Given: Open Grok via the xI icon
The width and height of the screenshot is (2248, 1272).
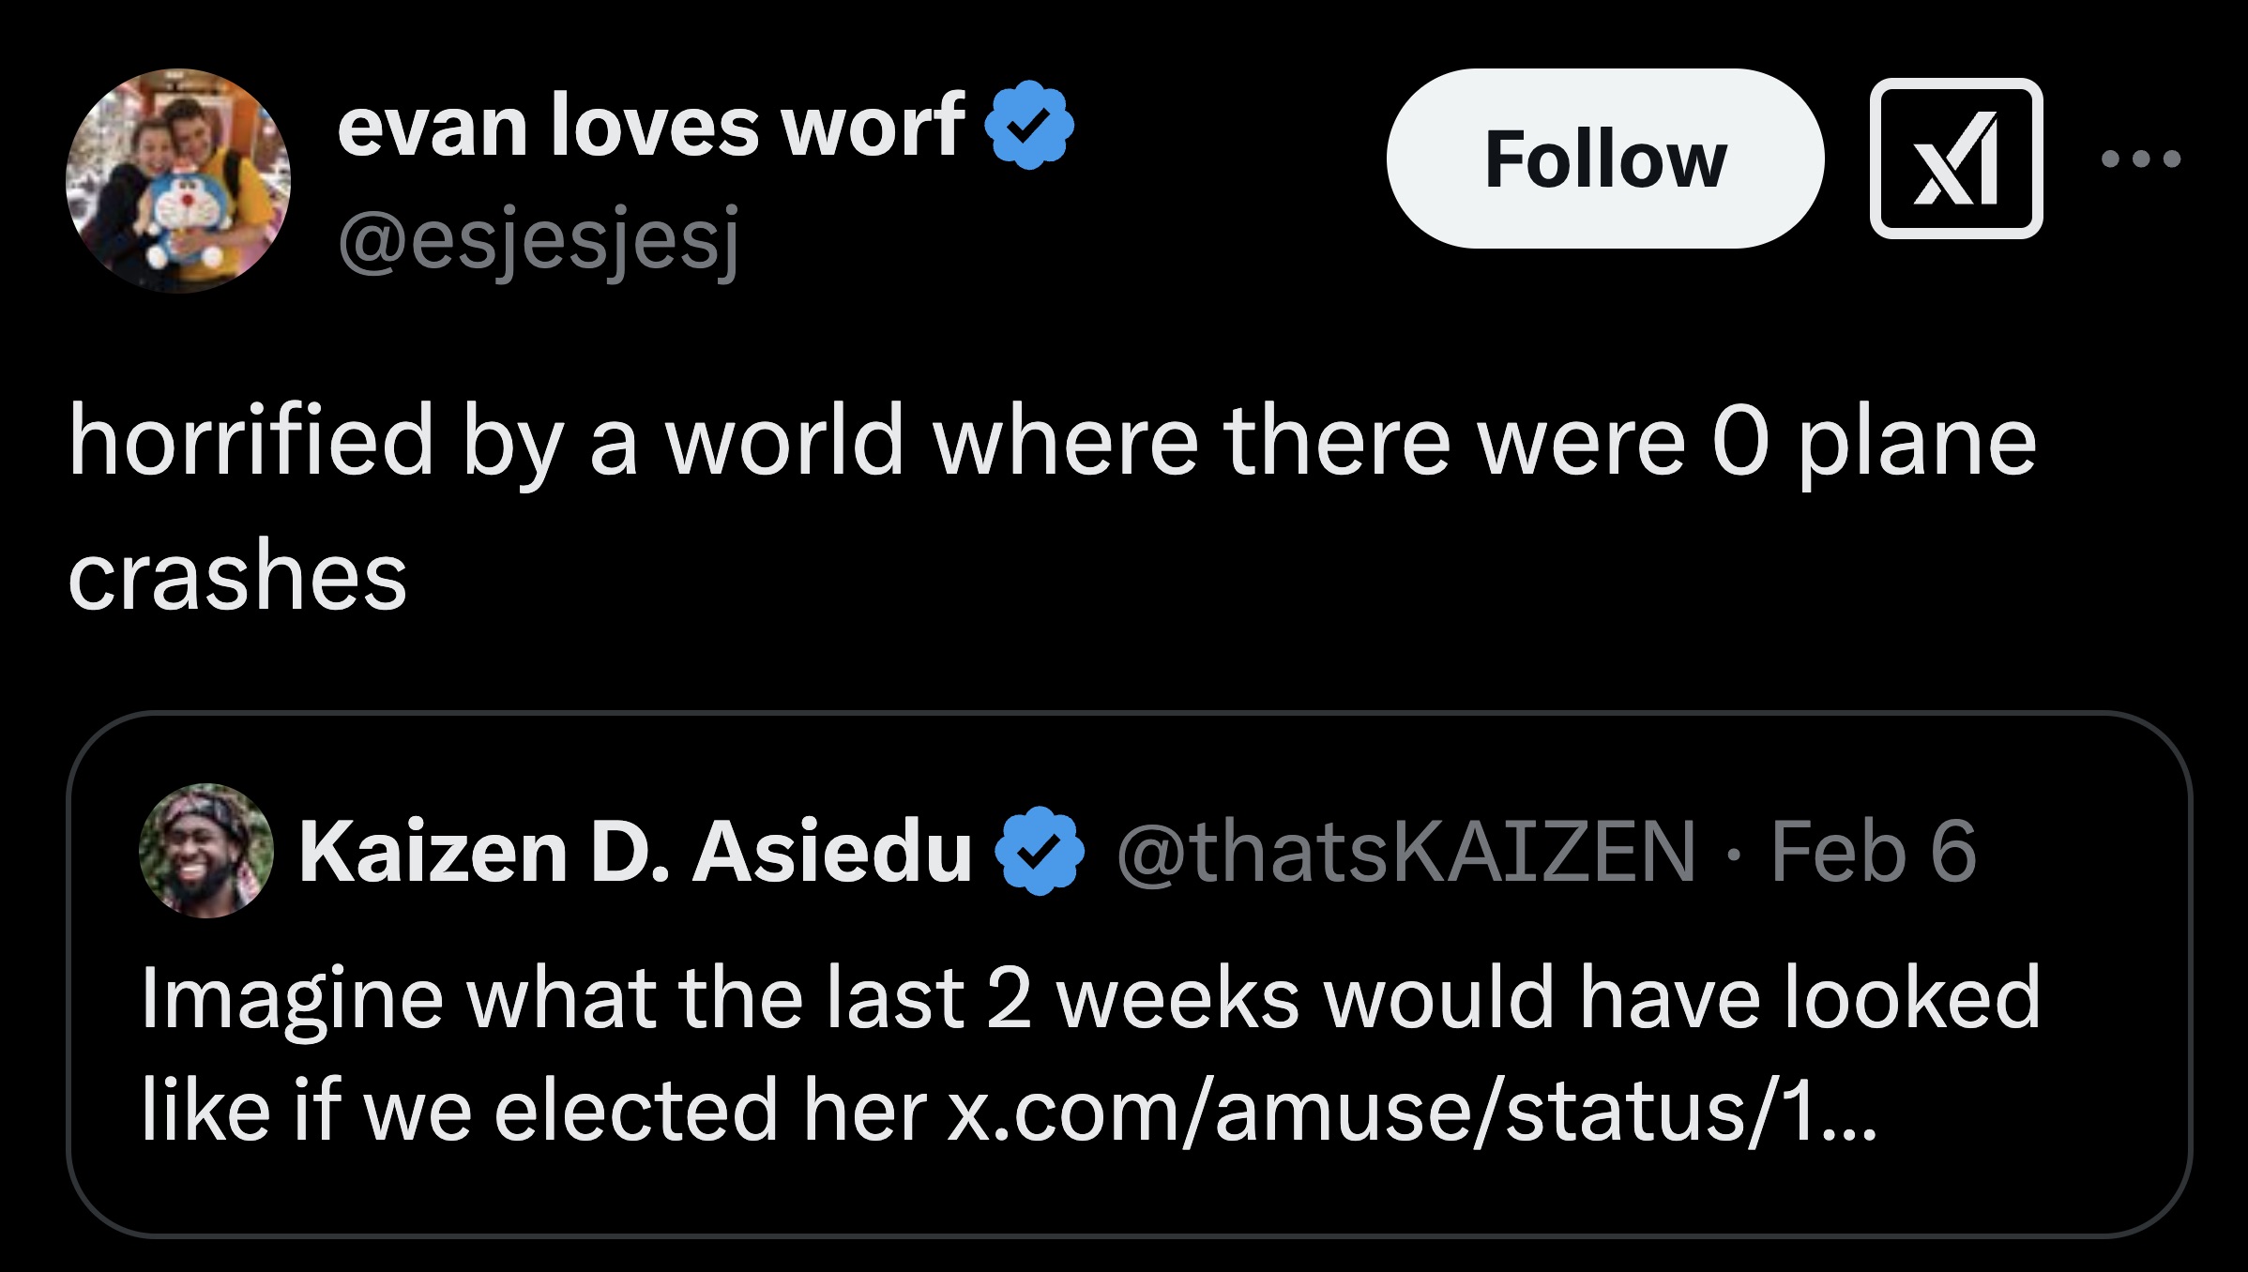Looking at the screenshot, I should (x=1955, y=159).
